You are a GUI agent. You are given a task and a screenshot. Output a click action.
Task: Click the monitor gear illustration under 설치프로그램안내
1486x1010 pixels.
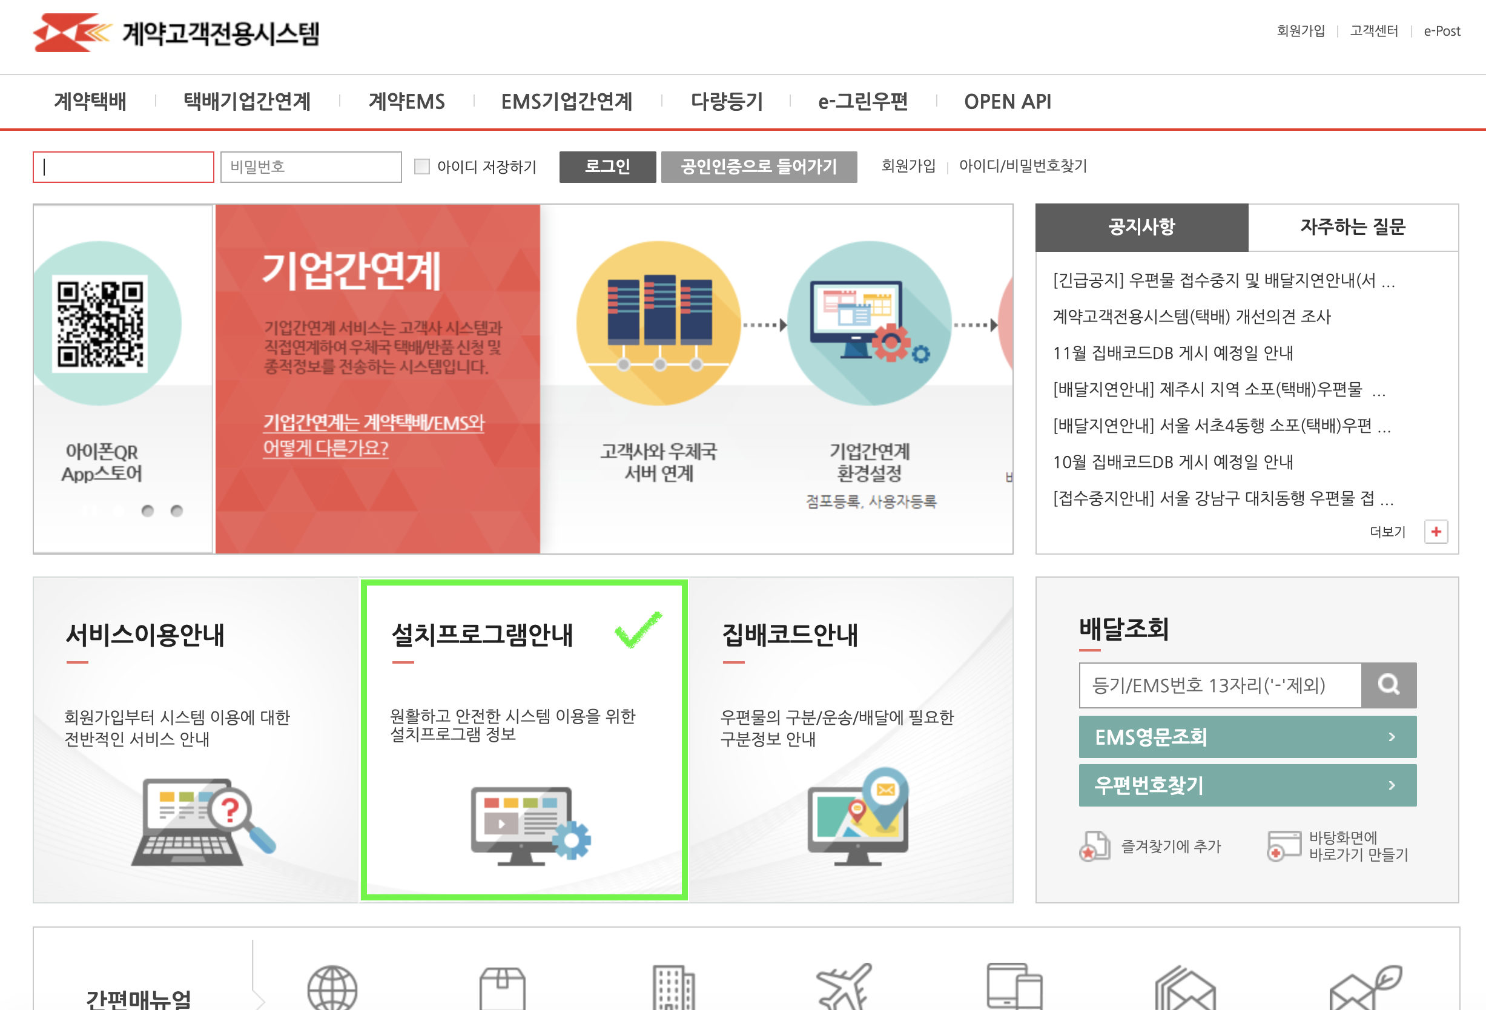point(530,825)
